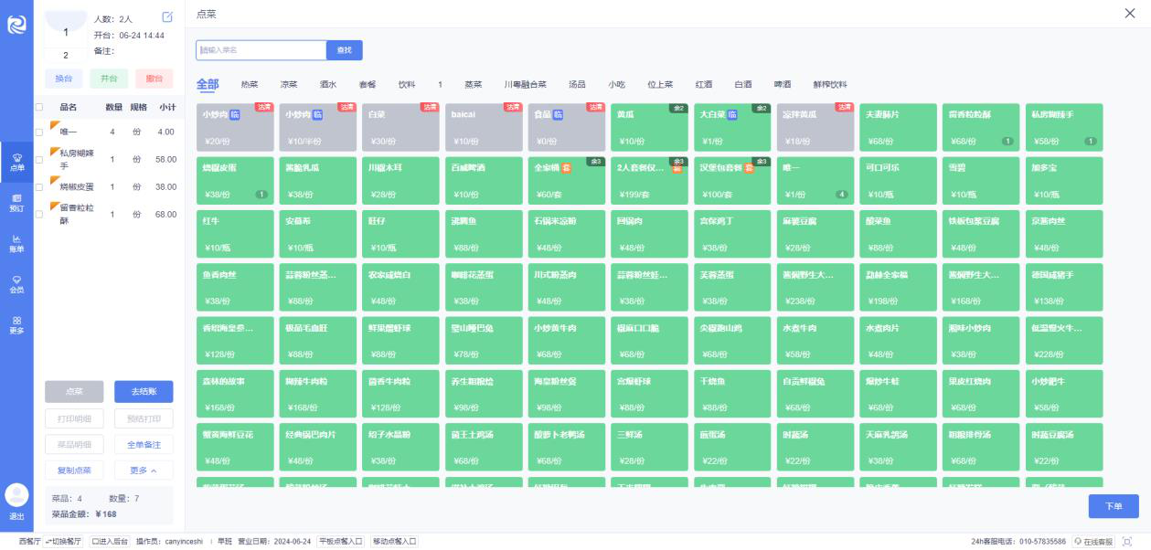The height and width of the screenshot is (550, 1151).
Task: Add the 黄瓜 dish card
Action: [x=648, y=127]
